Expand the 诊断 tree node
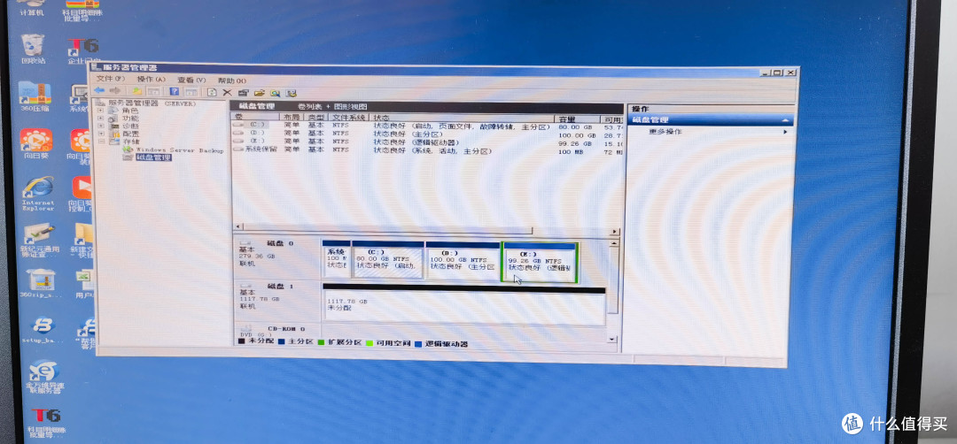 100,126
